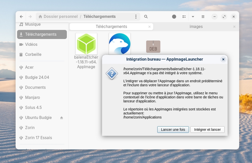The image size is (252, 163).
Task: Click the back navigation arrow
Action: [22, 17]
